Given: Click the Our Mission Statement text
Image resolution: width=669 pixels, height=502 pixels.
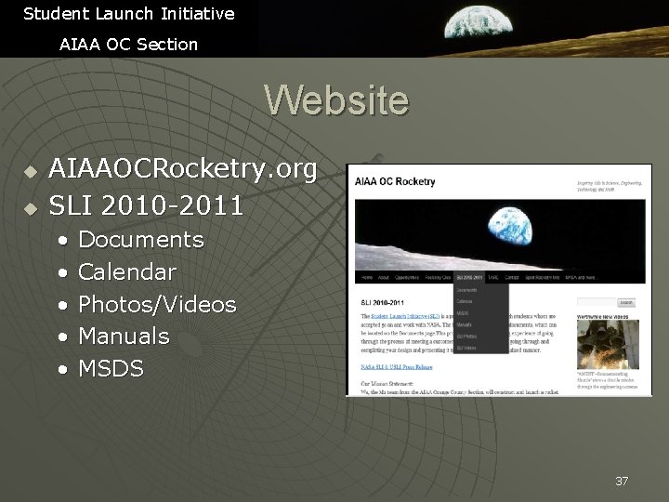Looking at the screenshot, I should 387,384.
